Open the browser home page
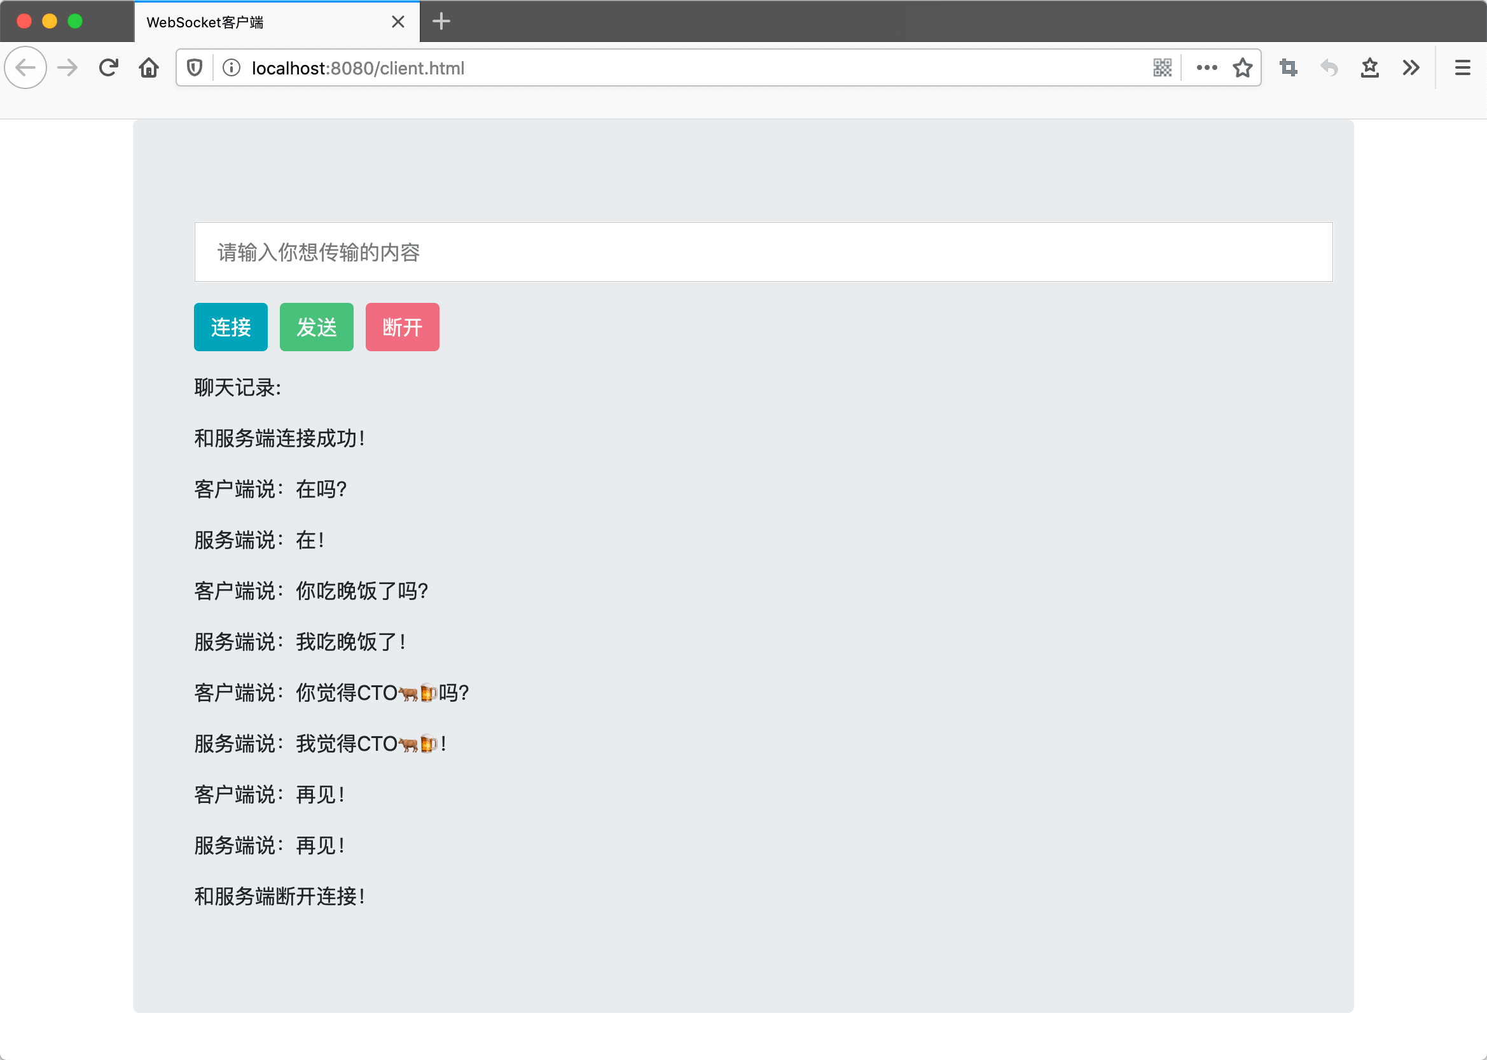 click(x=149, y=68)
